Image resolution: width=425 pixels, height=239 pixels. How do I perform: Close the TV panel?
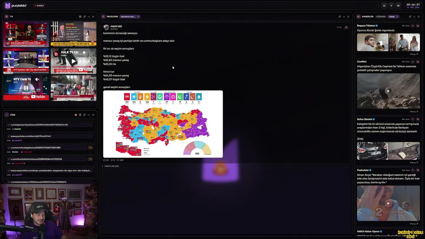(93, 17)
